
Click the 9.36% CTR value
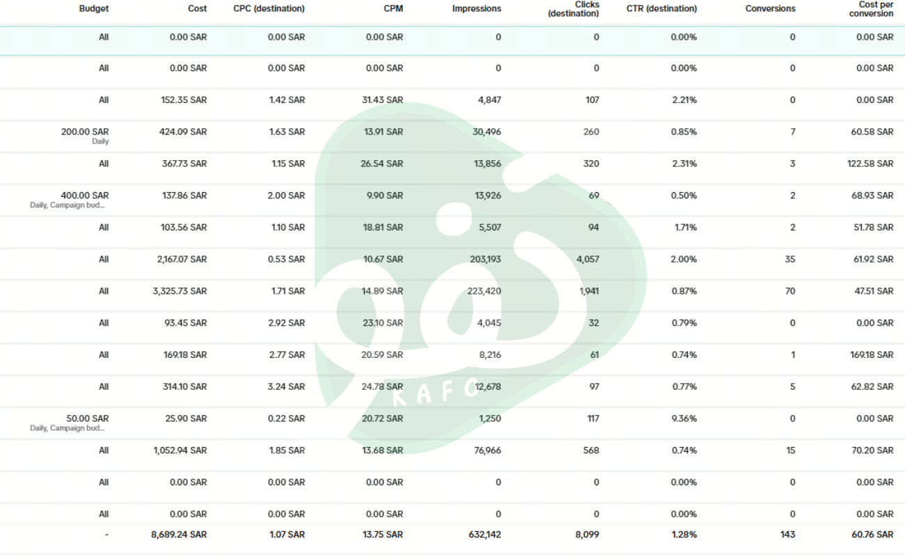pos(684,419)
